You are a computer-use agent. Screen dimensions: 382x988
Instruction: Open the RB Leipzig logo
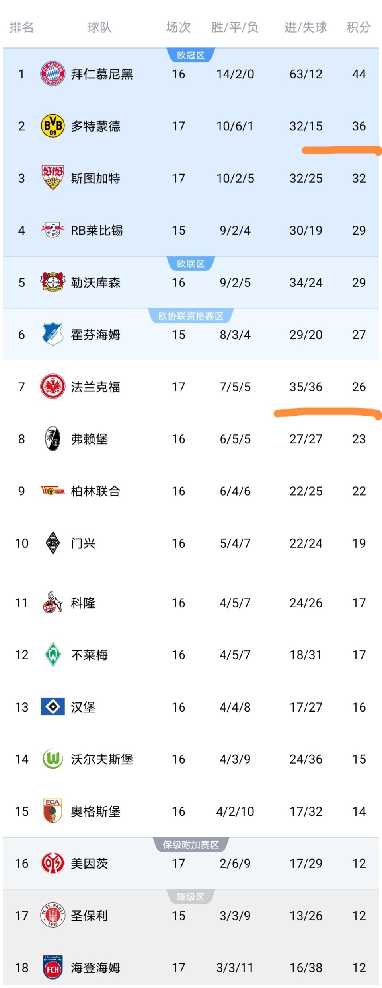click(x=53, y=230)
